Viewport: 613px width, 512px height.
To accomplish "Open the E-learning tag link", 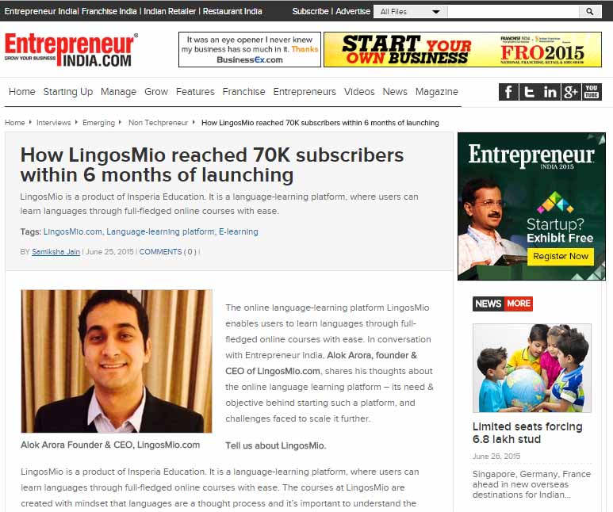I will 239,231.
